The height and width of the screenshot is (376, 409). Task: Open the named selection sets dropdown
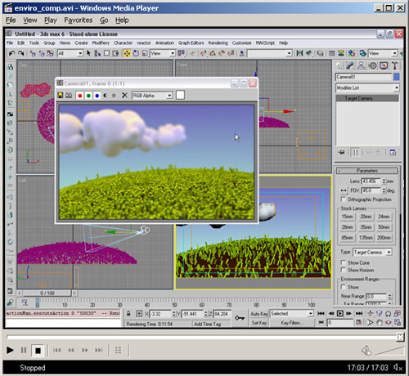coord(270,53)
